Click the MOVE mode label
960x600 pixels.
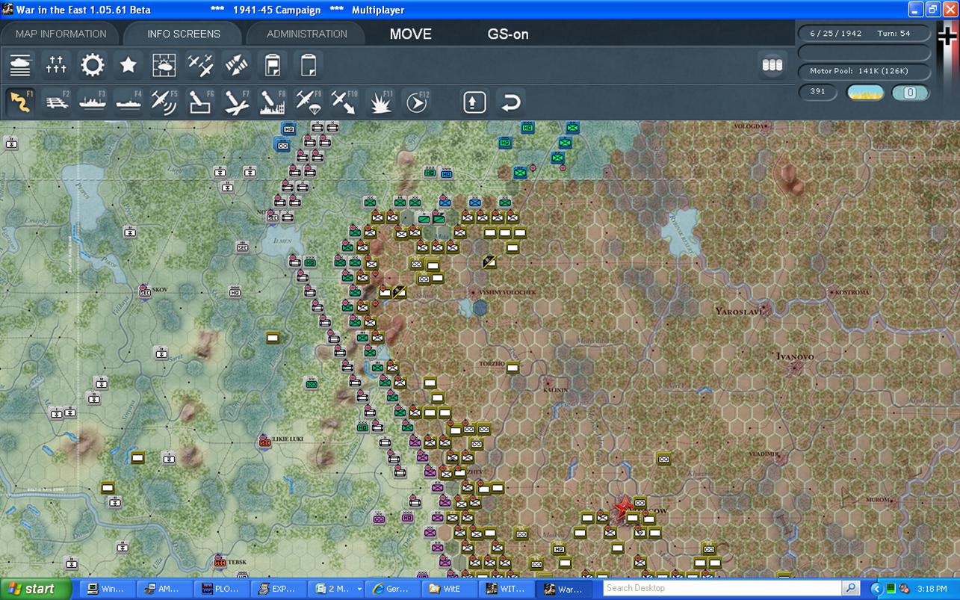(410, 34)
